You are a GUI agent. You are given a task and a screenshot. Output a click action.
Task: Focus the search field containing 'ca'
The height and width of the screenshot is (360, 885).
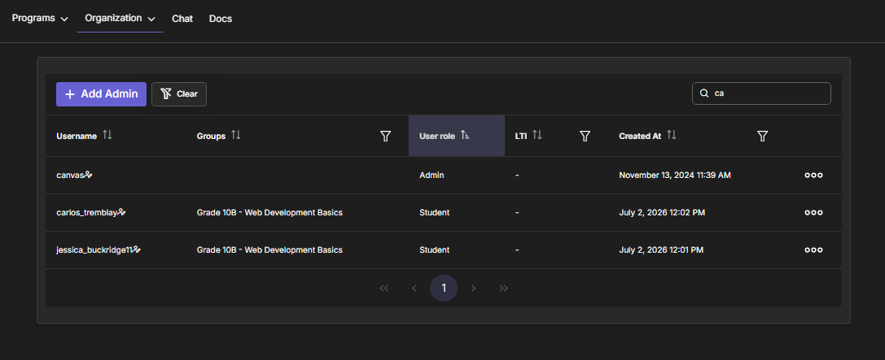click(761, 93)
